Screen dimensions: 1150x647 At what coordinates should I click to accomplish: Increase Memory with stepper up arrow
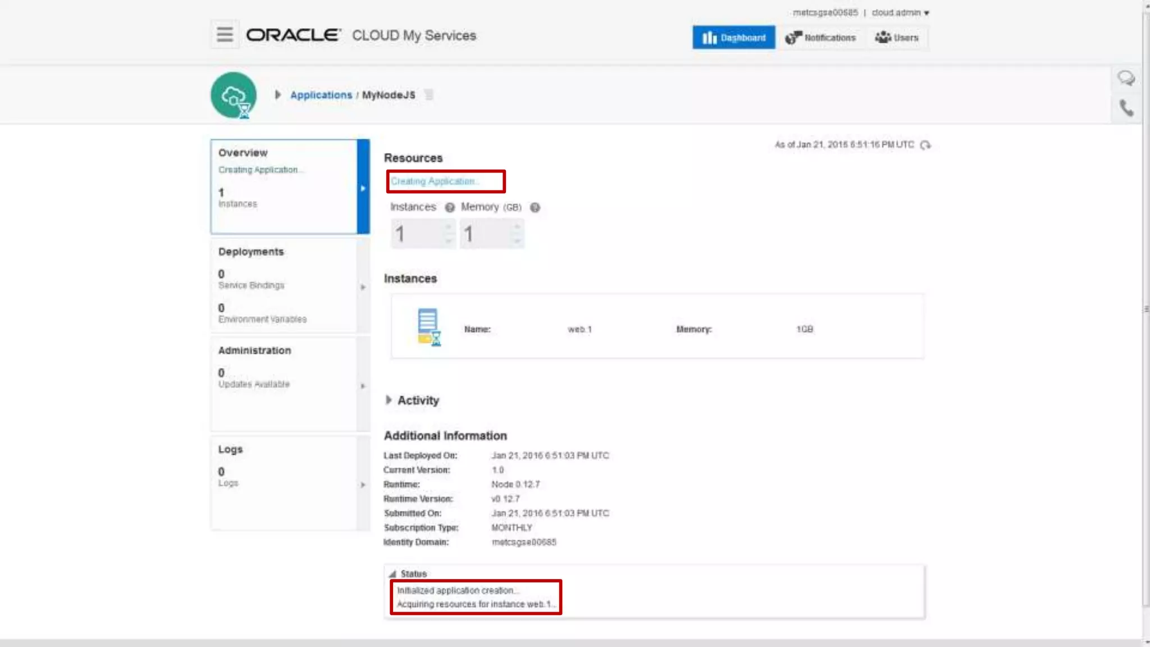point(517,227)
